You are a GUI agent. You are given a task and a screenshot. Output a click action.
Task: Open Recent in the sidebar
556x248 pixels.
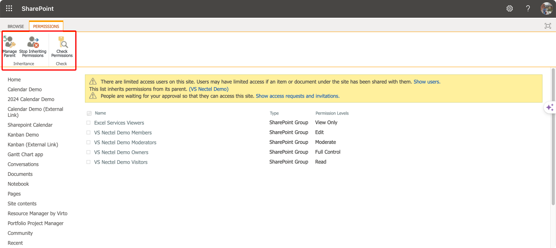(15, 243)
